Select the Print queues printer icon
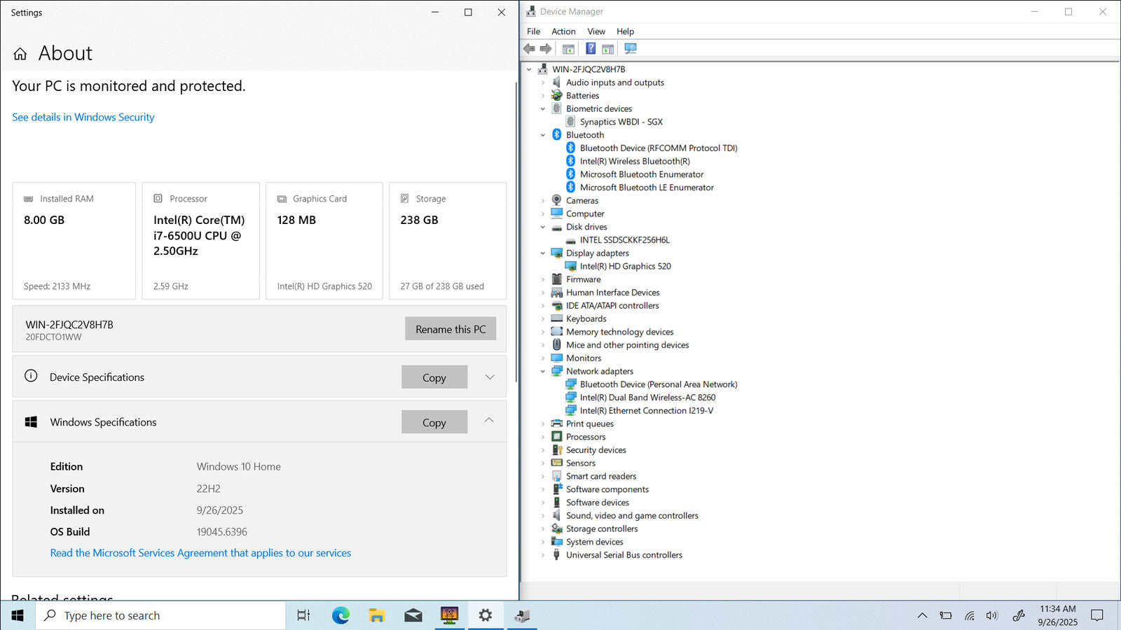Viewport: 1121px width, 630px height. click(x=557, y=423)
